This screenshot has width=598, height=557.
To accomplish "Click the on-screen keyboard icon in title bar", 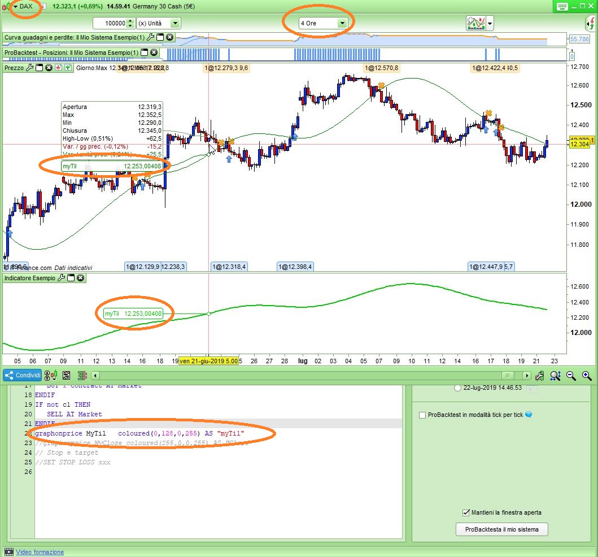I will point(562,6).
